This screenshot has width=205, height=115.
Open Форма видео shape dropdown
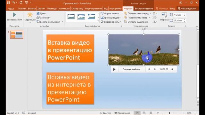pyautogui.click(x=110, y=13)
